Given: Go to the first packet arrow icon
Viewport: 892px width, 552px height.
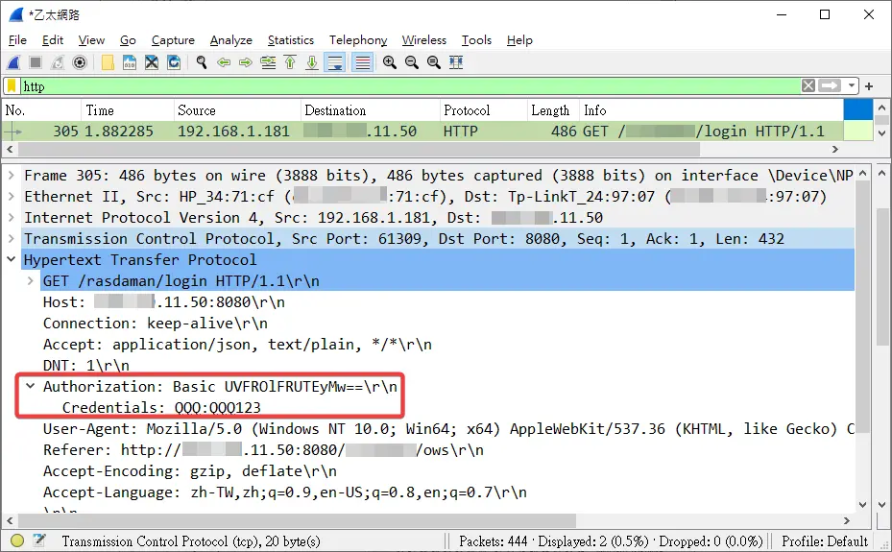Looking at the screenshot, I should pos(290,62).
